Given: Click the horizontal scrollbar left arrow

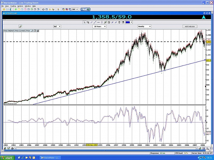Looking at the screenshot, I should click(15, 148).
